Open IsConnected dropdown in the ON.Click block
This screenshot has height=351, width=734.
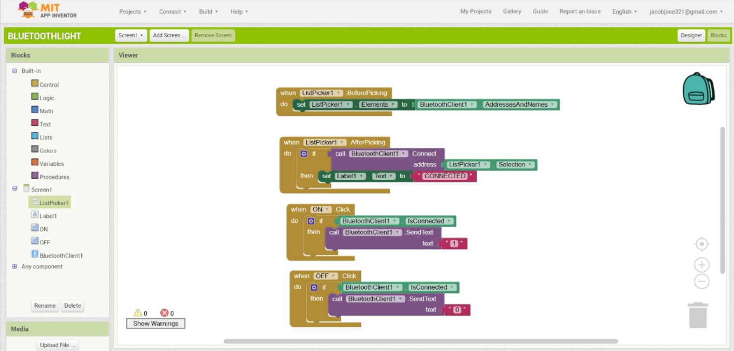point(430,221)
